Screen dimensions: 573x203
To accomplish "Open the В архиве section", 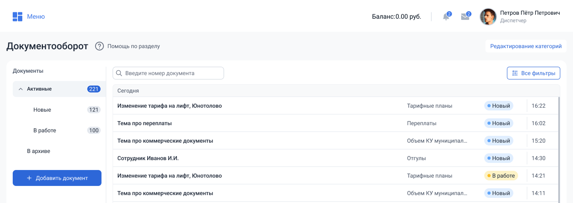I will (x=39, y=151).
